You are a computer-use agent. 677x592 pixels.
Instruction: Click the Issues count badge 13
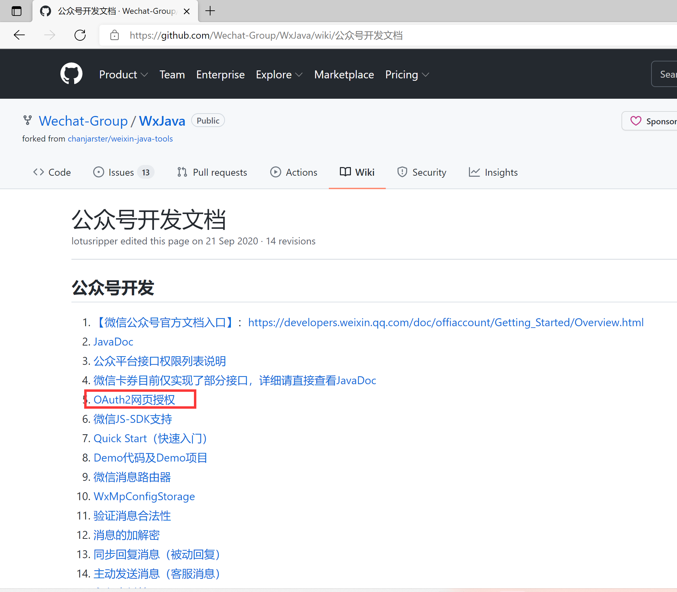click(146, 172)
